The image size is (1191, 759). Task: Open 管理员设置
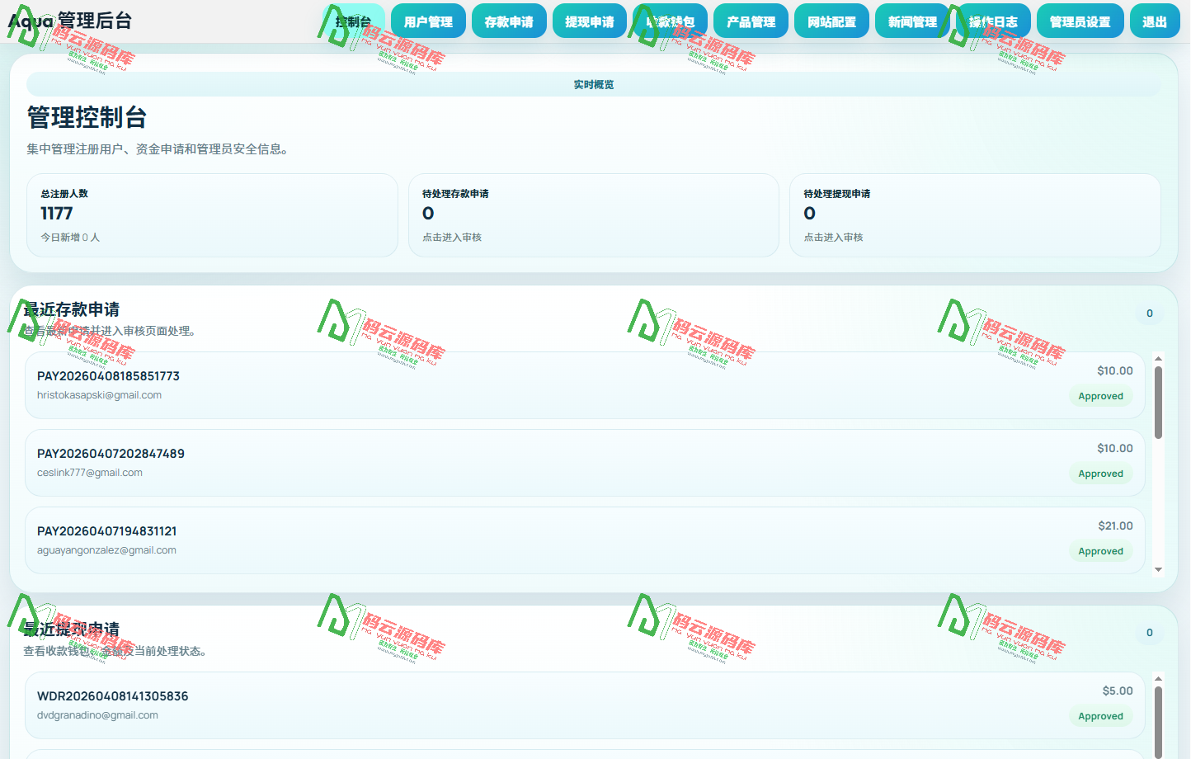pyautogui.click(x=1080, y=21)
